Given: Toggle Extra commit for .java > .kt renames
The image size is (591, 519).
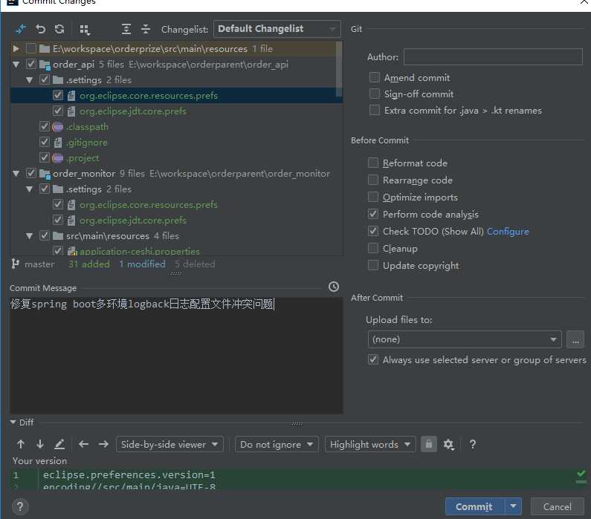Looking at the screenshot, I should [374, 111].
